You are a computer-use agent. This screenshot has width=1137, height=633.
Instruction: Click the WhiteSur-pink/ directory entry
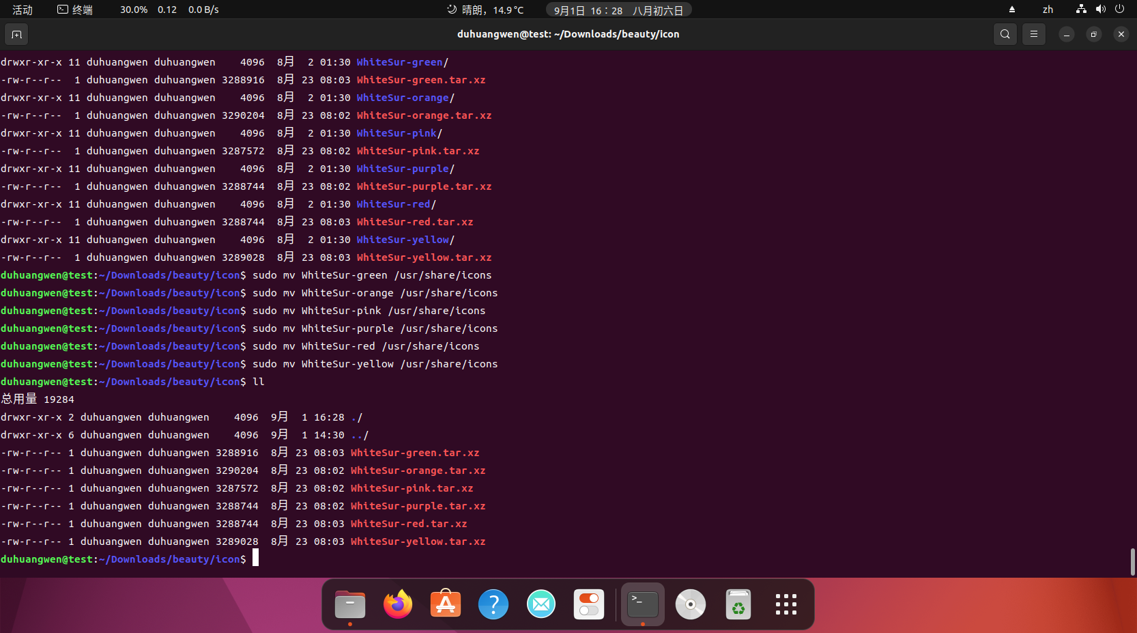tap(399, 133)
